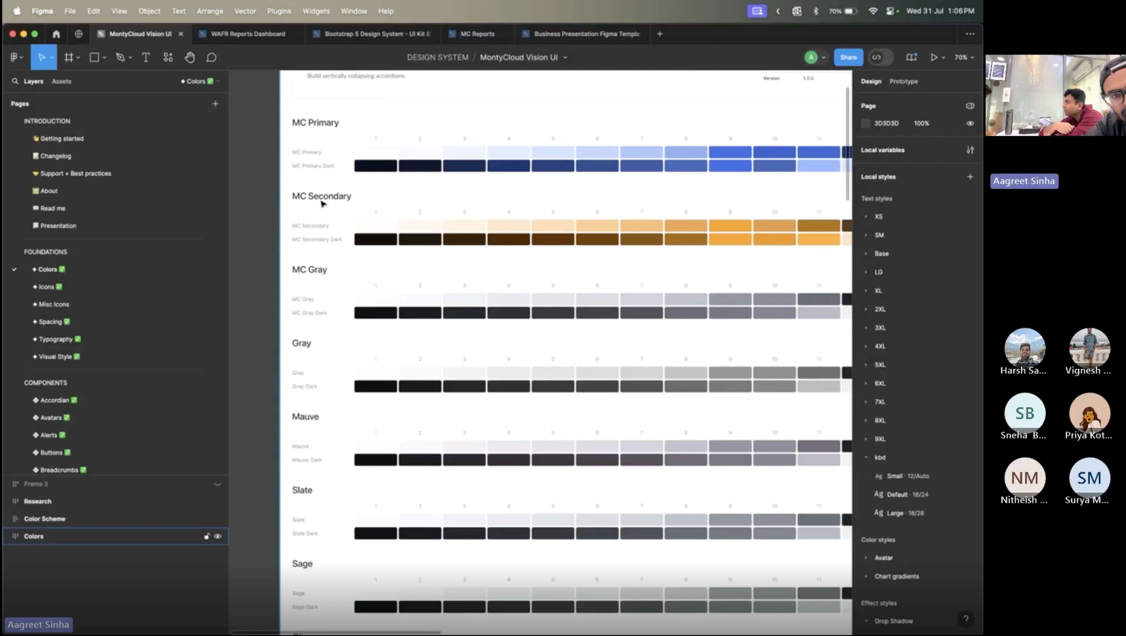
Task: Select the Large 18/28 text style
Action: point(905,513)
